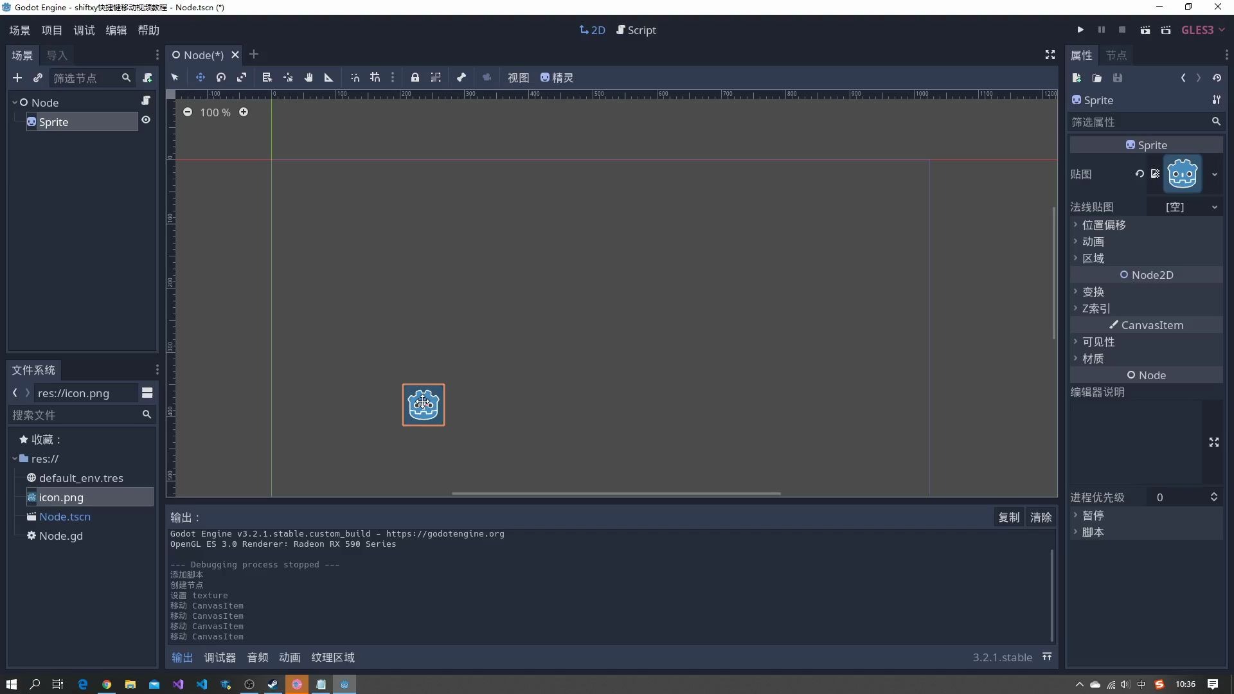Activate the Pan hand tool
The width and height of the screenshot is (1234, 694).
point(308,78)
